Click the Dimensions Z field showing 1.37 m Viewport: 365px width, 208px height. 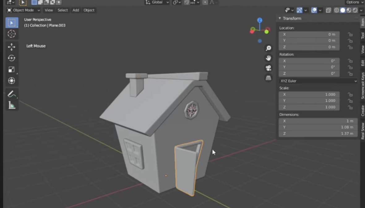[318, 134]
